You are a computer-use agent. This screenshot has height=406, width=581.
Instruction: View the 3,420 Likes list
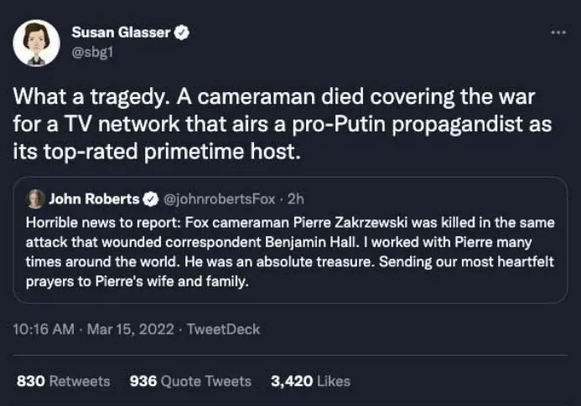[x=309, y=381]
